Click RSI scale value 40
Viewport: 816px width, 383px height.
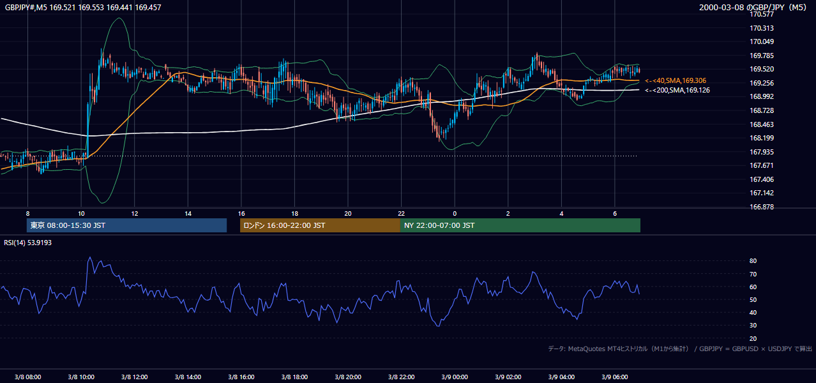pos(753,312)
